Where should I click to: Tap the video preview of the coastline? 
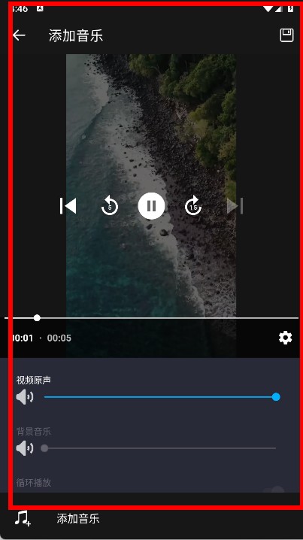click(151, 186)
